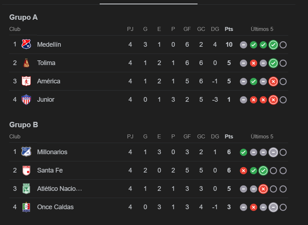Click the Atlético Nacional club crest
This screenshot has width=308, height=225.
pos(26,188)
